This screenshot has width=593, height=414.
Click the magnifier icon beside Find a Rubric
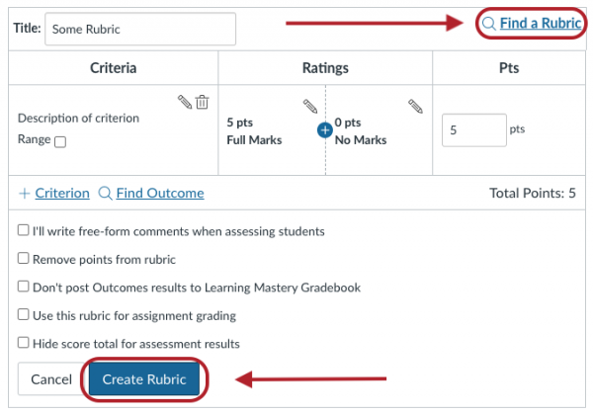(488, 23)
